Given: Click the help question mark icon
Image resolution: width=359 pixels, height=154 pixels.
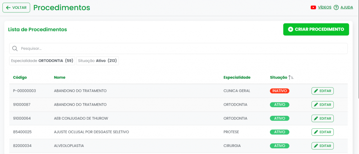Looking at the screenshot, I should tap(336, 7).
